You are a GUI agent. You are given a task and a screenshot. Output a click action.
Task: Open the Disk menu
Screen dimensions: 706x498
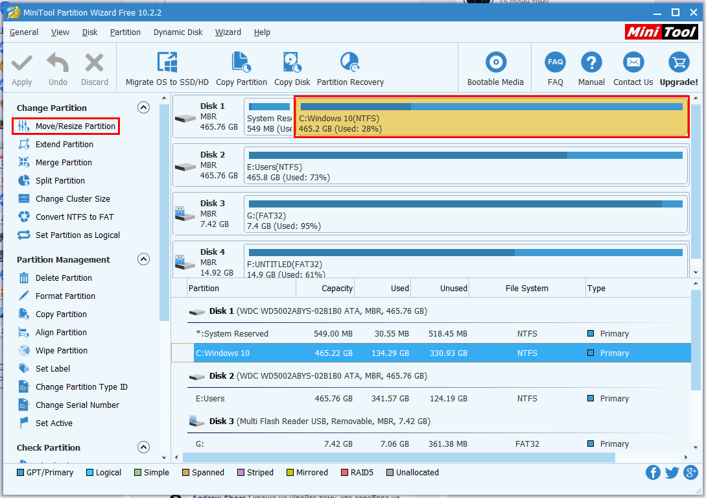point(89,32)
